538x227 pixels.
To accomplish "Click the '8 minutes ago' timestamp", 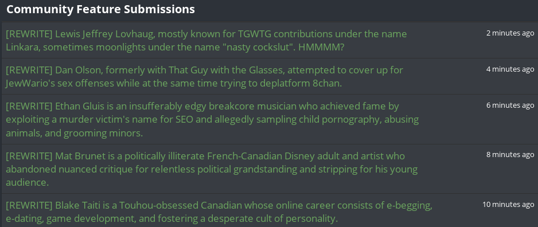I will coord(510,155).
